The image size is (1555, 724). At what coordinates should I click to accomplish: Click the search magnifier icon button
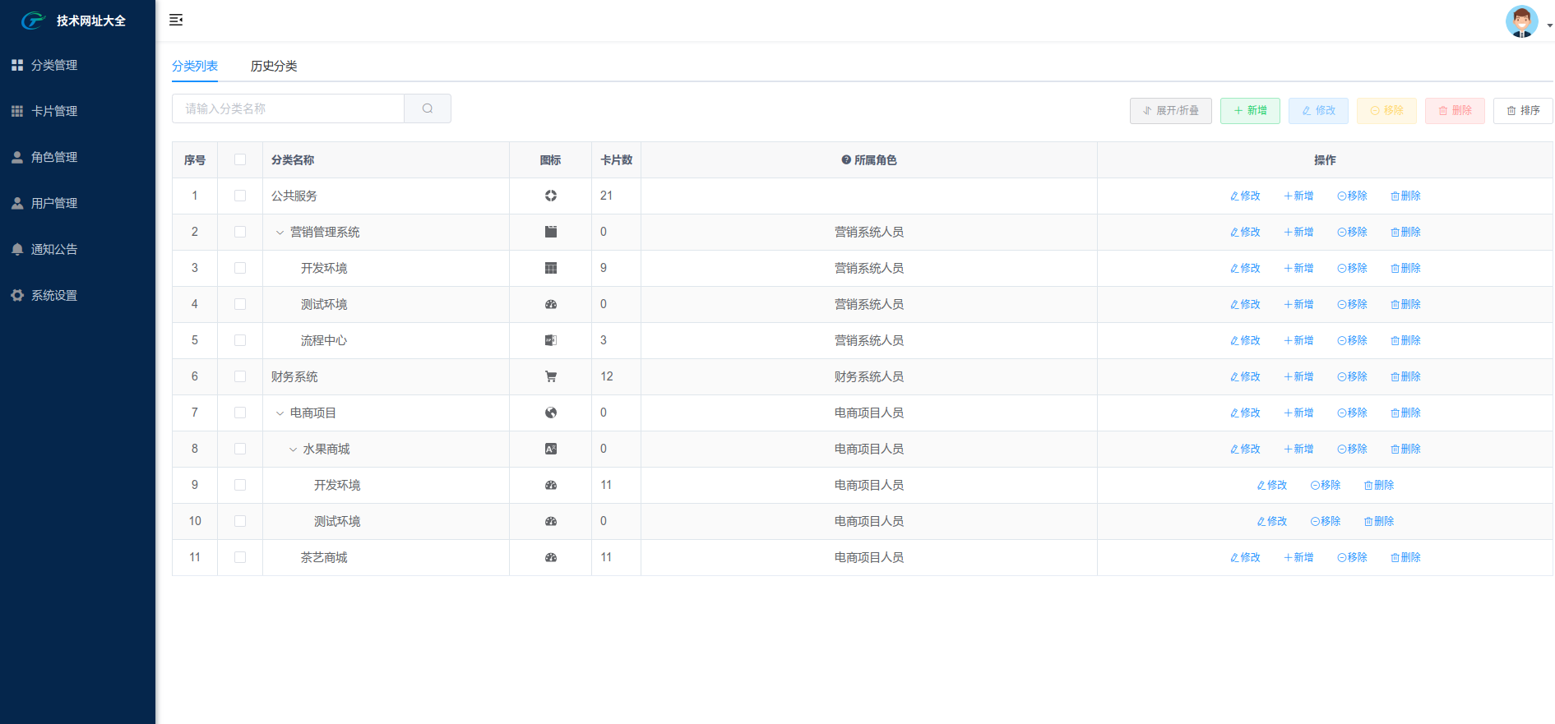pos(428,108)
